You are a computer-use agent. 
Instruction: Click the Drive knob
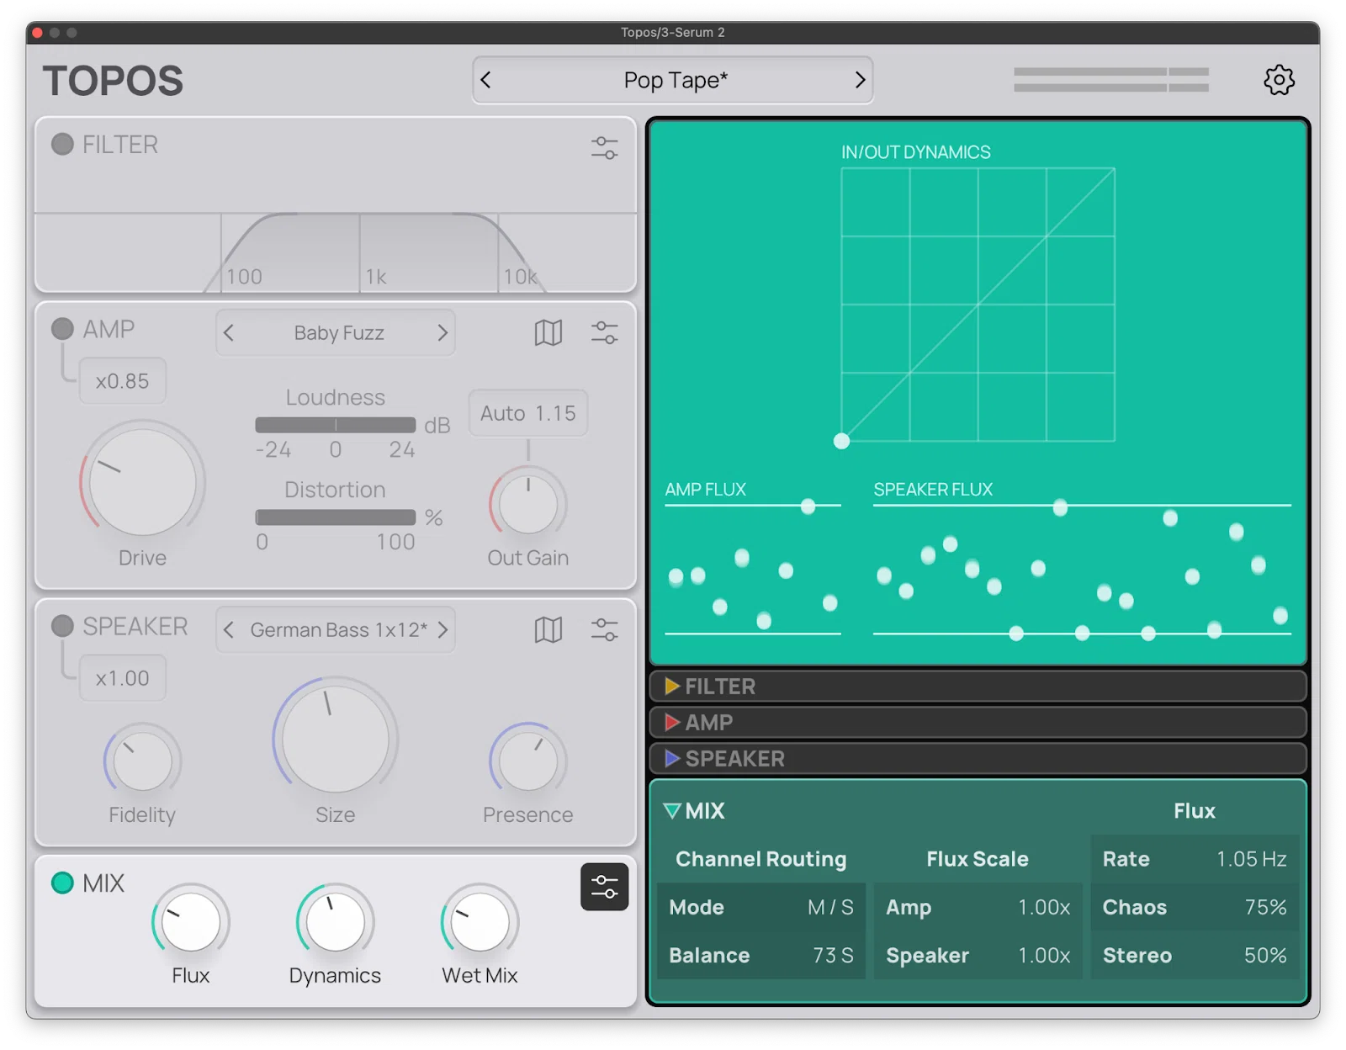tap(142, 481)
